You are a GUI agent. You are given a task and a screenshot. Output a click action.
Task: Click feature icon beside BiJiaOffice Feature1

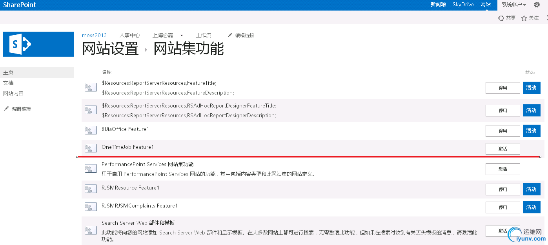(x=91, y=131)
